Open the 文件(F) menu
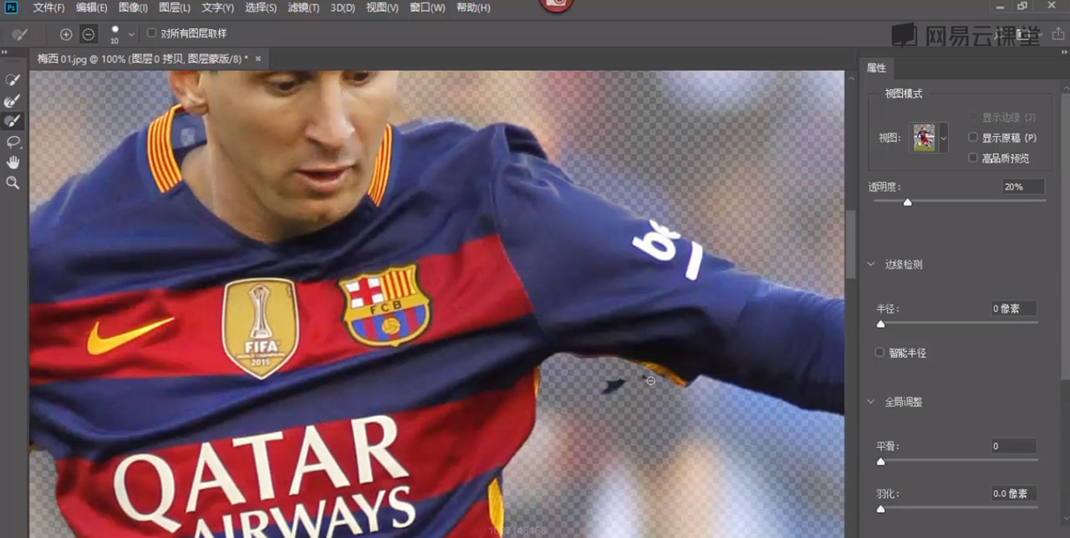The width and height of the screenshot is (1070, 538). click(49, 8)
